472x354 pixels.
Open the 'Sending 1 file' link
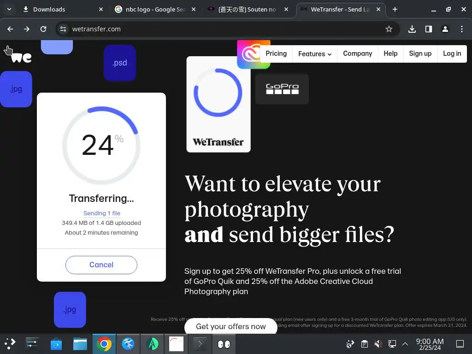102,213
